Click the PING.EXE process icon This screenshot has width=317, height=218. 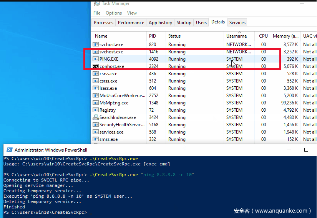pos(96,59)
